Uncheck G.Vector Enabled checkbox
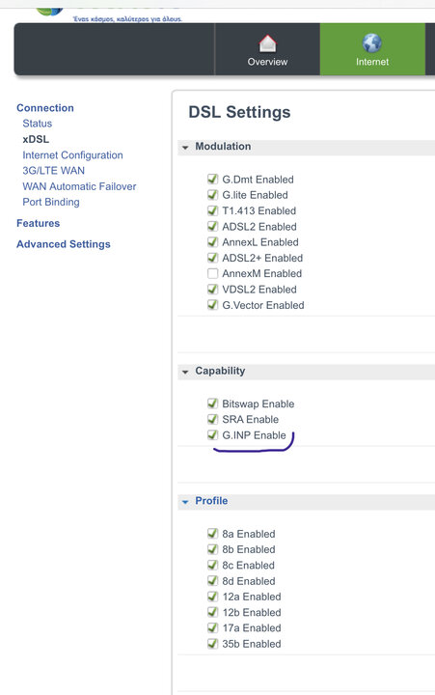The height and width of the screenshot is (695, 435). point(212,304)
